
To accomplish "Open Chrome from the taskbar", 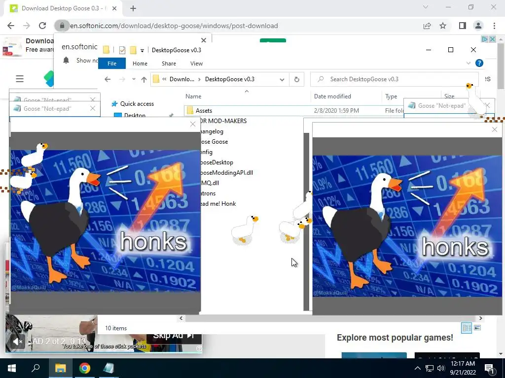I will tap(85, 368).
